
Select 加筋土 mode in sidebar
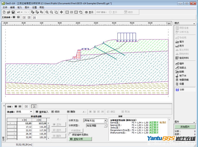[181, 68]
